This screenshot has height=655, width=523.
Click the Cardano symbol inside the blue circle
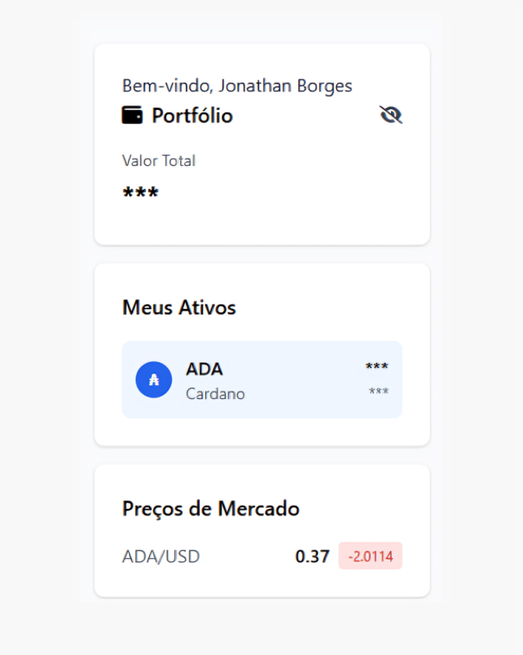point(154,379)
